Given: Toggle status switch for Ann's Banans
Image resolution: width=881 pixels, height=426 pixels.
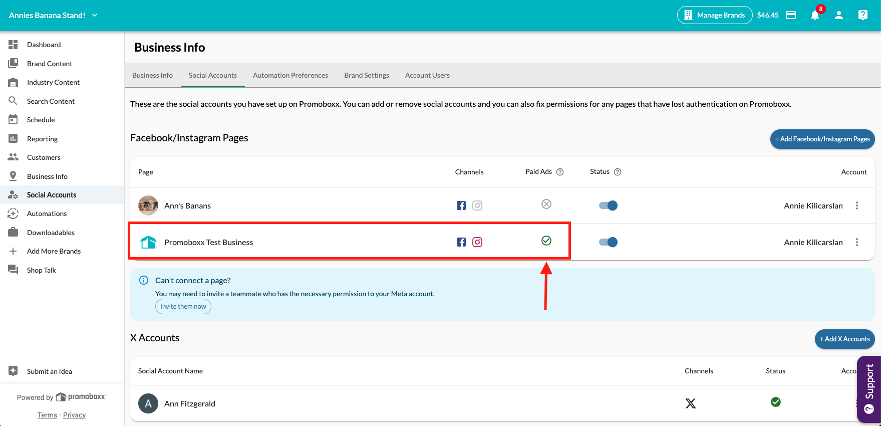Looking at the screenshot, I should pyautogui.click(x=608, y=205).
